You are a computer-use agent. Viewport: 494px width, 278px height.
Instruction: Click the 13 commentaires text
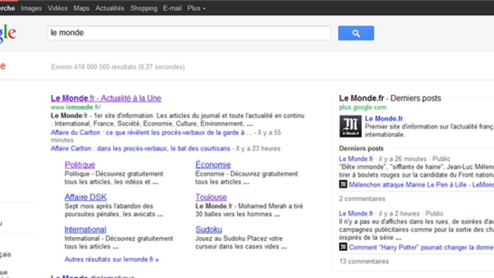click(x=364, y=262)
